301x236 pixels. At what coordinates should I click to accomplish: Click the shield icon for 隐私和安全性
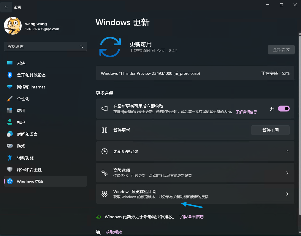point(10,170)
